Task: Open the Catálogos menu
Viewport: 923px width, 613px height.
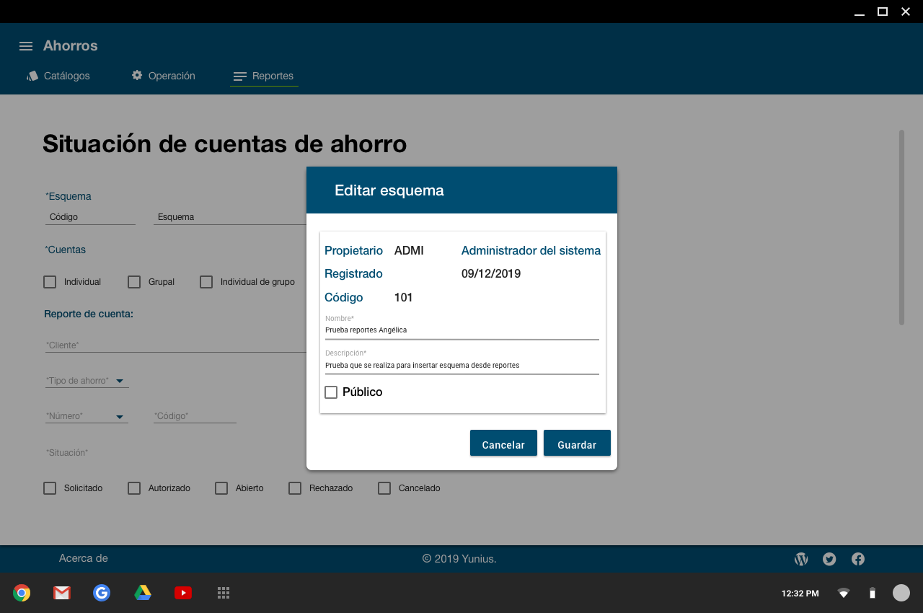Action: click(x=58, y=76)
